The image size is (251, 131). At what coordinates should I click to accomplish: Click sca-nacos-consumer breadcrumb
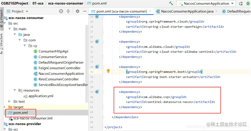click(66, 3)
